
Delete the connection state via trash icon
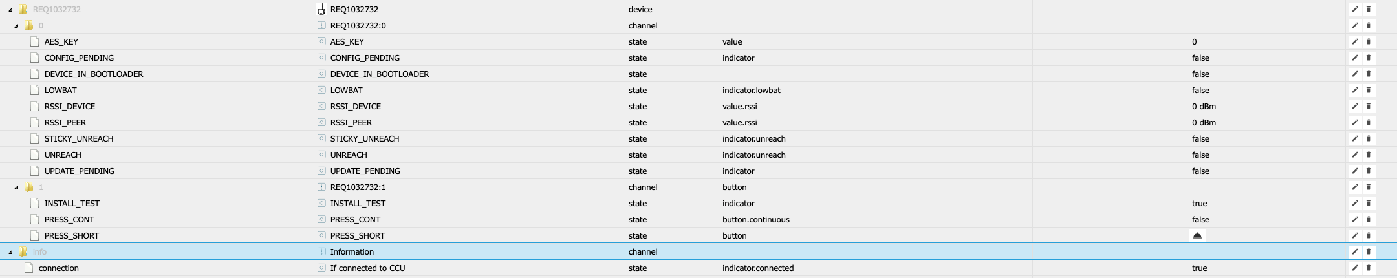pos(1369,268)
